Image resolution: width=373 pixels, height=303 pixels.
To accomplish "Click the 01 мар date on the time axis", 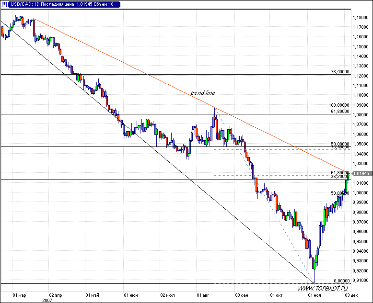I will [20, 295].
